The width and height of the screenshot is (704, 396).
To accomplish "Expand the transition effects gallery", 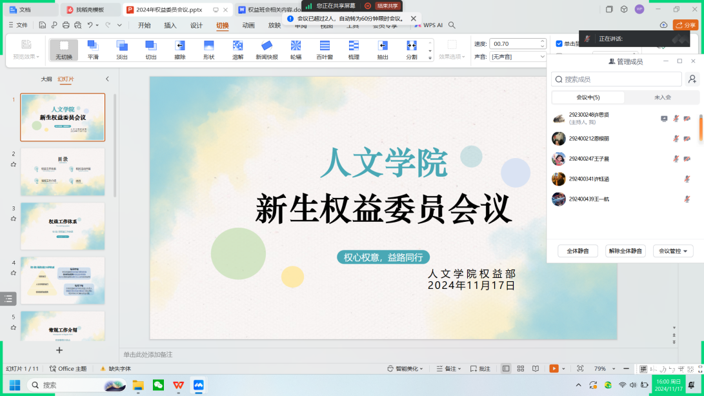I will [x=430, y=56].
